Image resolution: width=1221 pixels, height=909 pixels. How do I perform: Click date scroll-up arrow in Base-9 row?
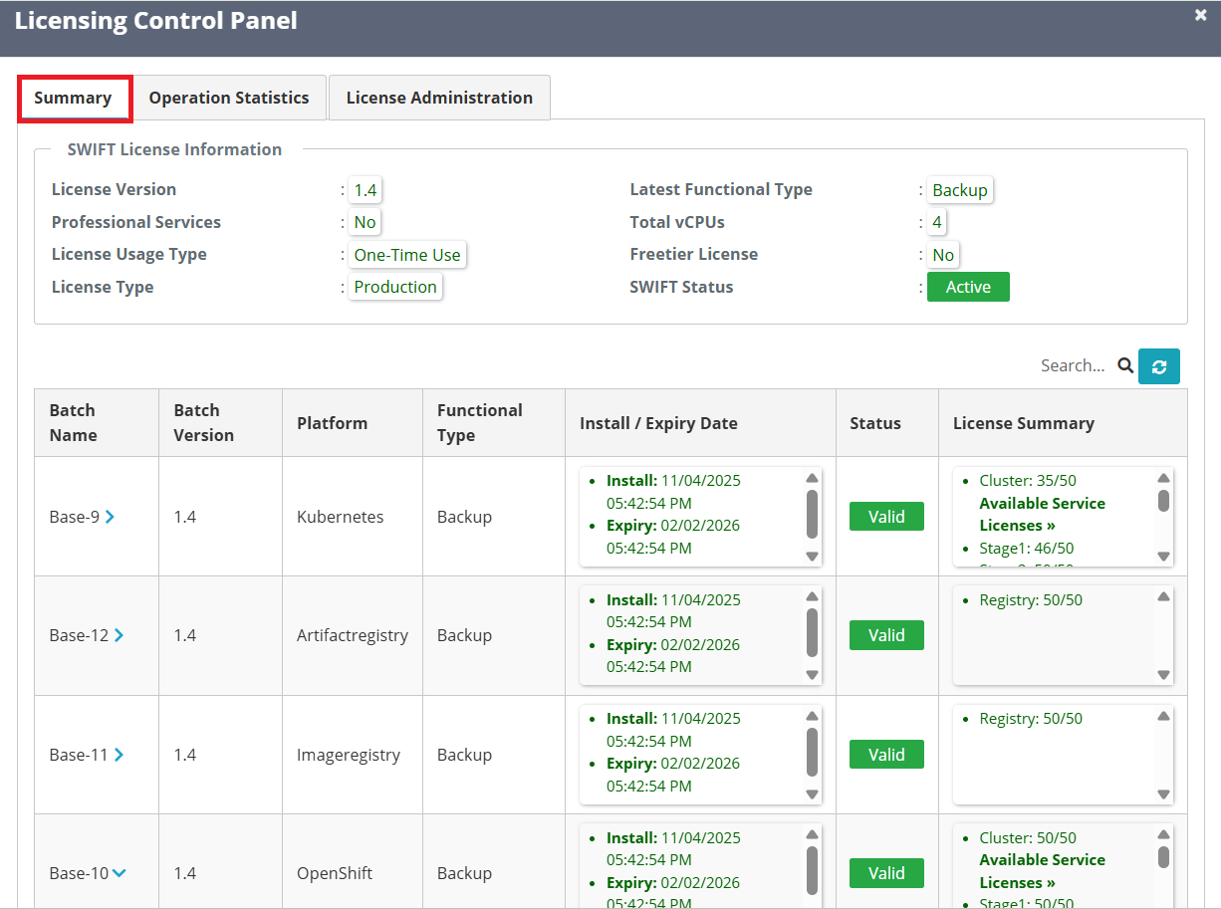point(812,478)
